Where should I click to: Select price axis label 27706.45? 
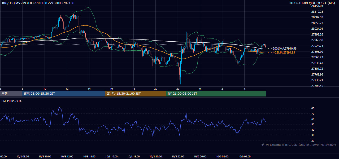[317, 86]
